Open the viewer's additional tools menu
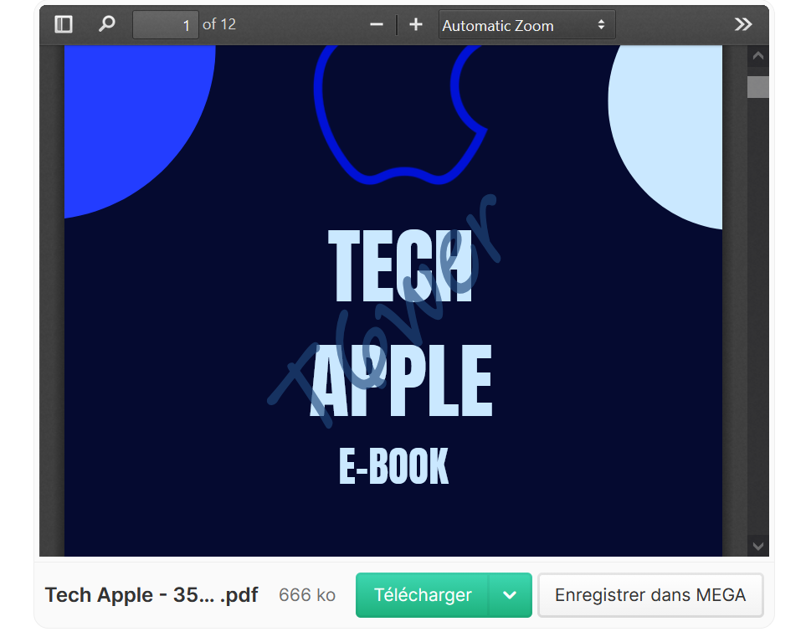 coord(742,24)
